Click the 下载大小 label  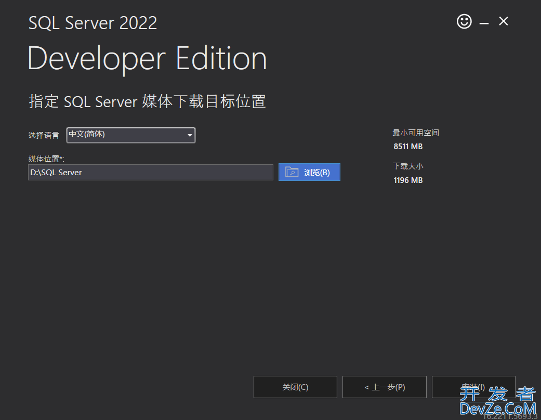click(408, 166)
